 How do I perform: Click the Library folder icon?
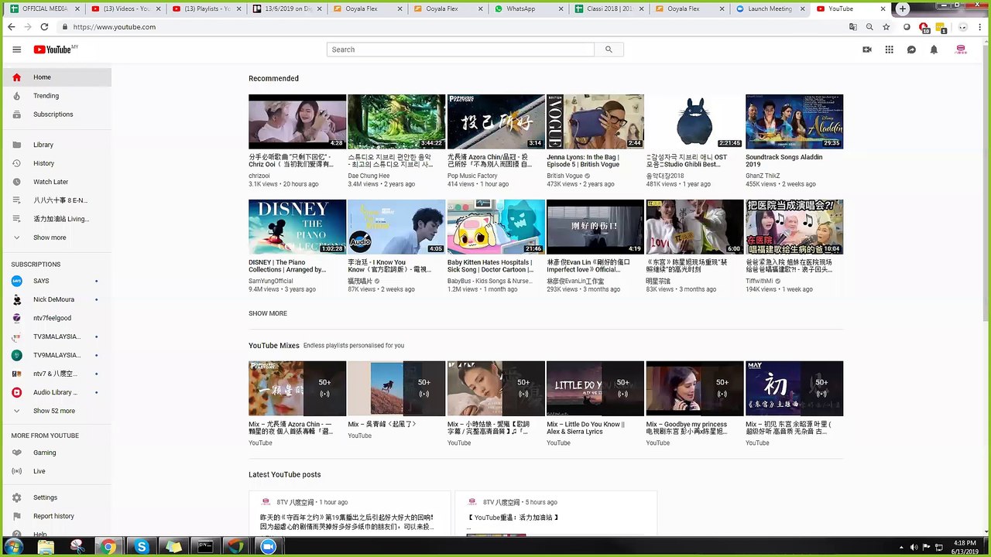(x=17, y=145)
